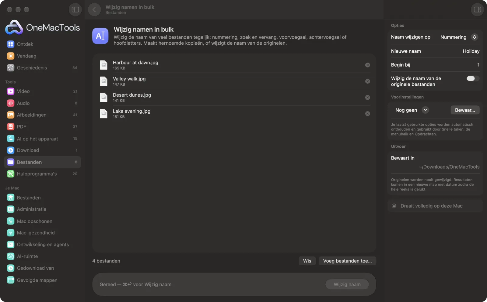
Task: Click the ~/Downloads/OneMacTools output path
Action: [449, 167]
